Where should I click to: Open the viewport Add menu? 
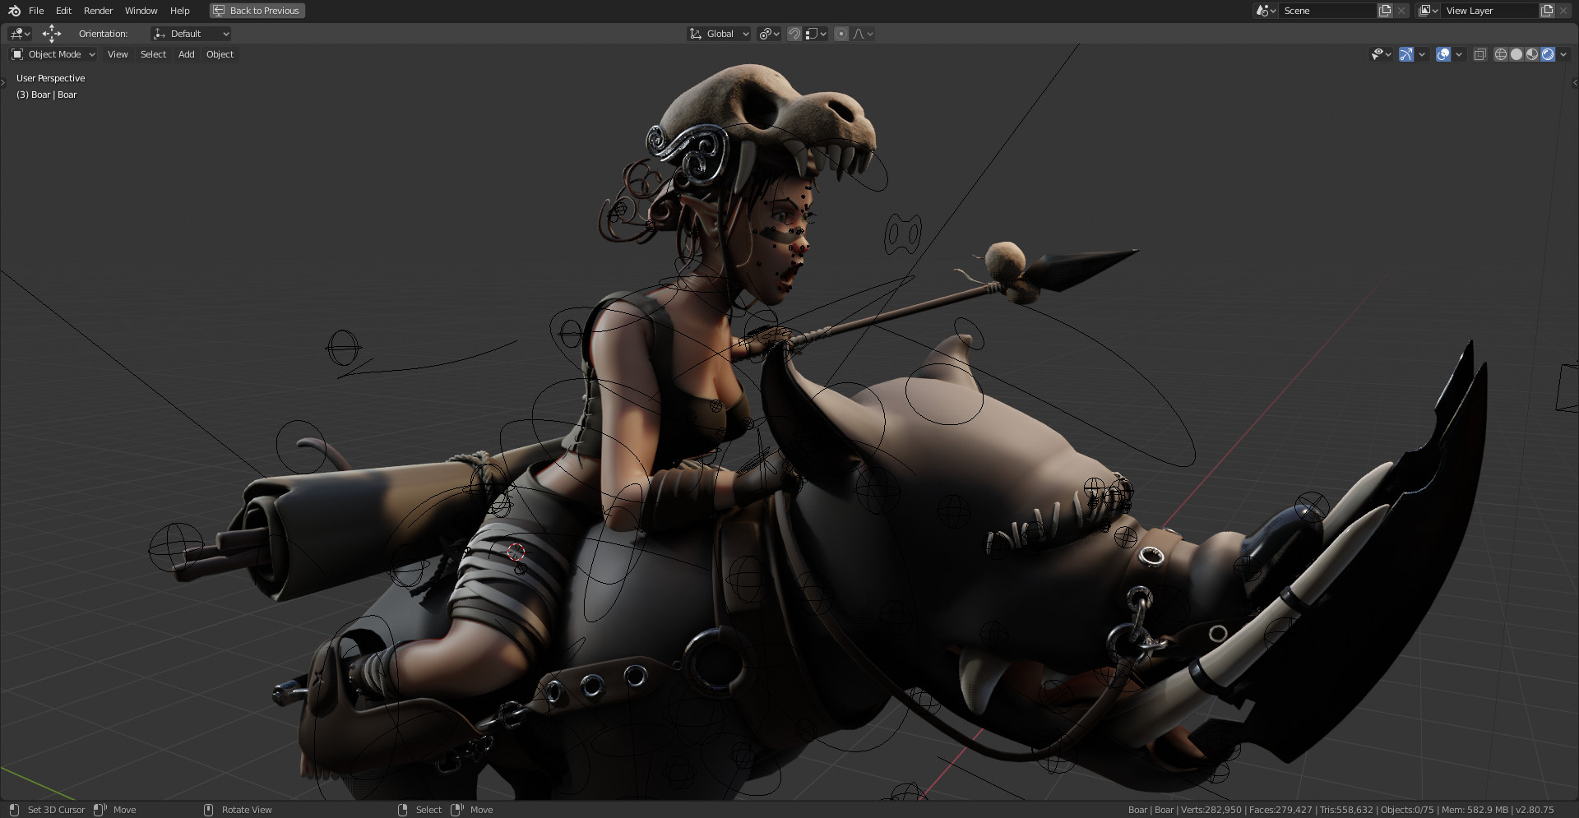187,54
